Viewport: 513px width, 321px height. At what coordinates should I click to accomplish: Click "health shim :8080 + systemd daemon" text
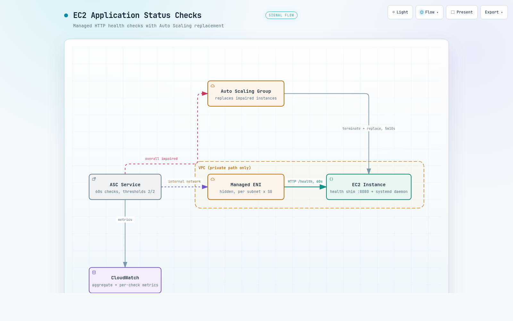tap(369, 192)
